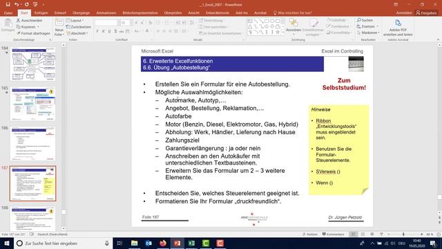Switch to Bildschirmpräsentation tab
The image size is (442, 249).
click(140, 13)
